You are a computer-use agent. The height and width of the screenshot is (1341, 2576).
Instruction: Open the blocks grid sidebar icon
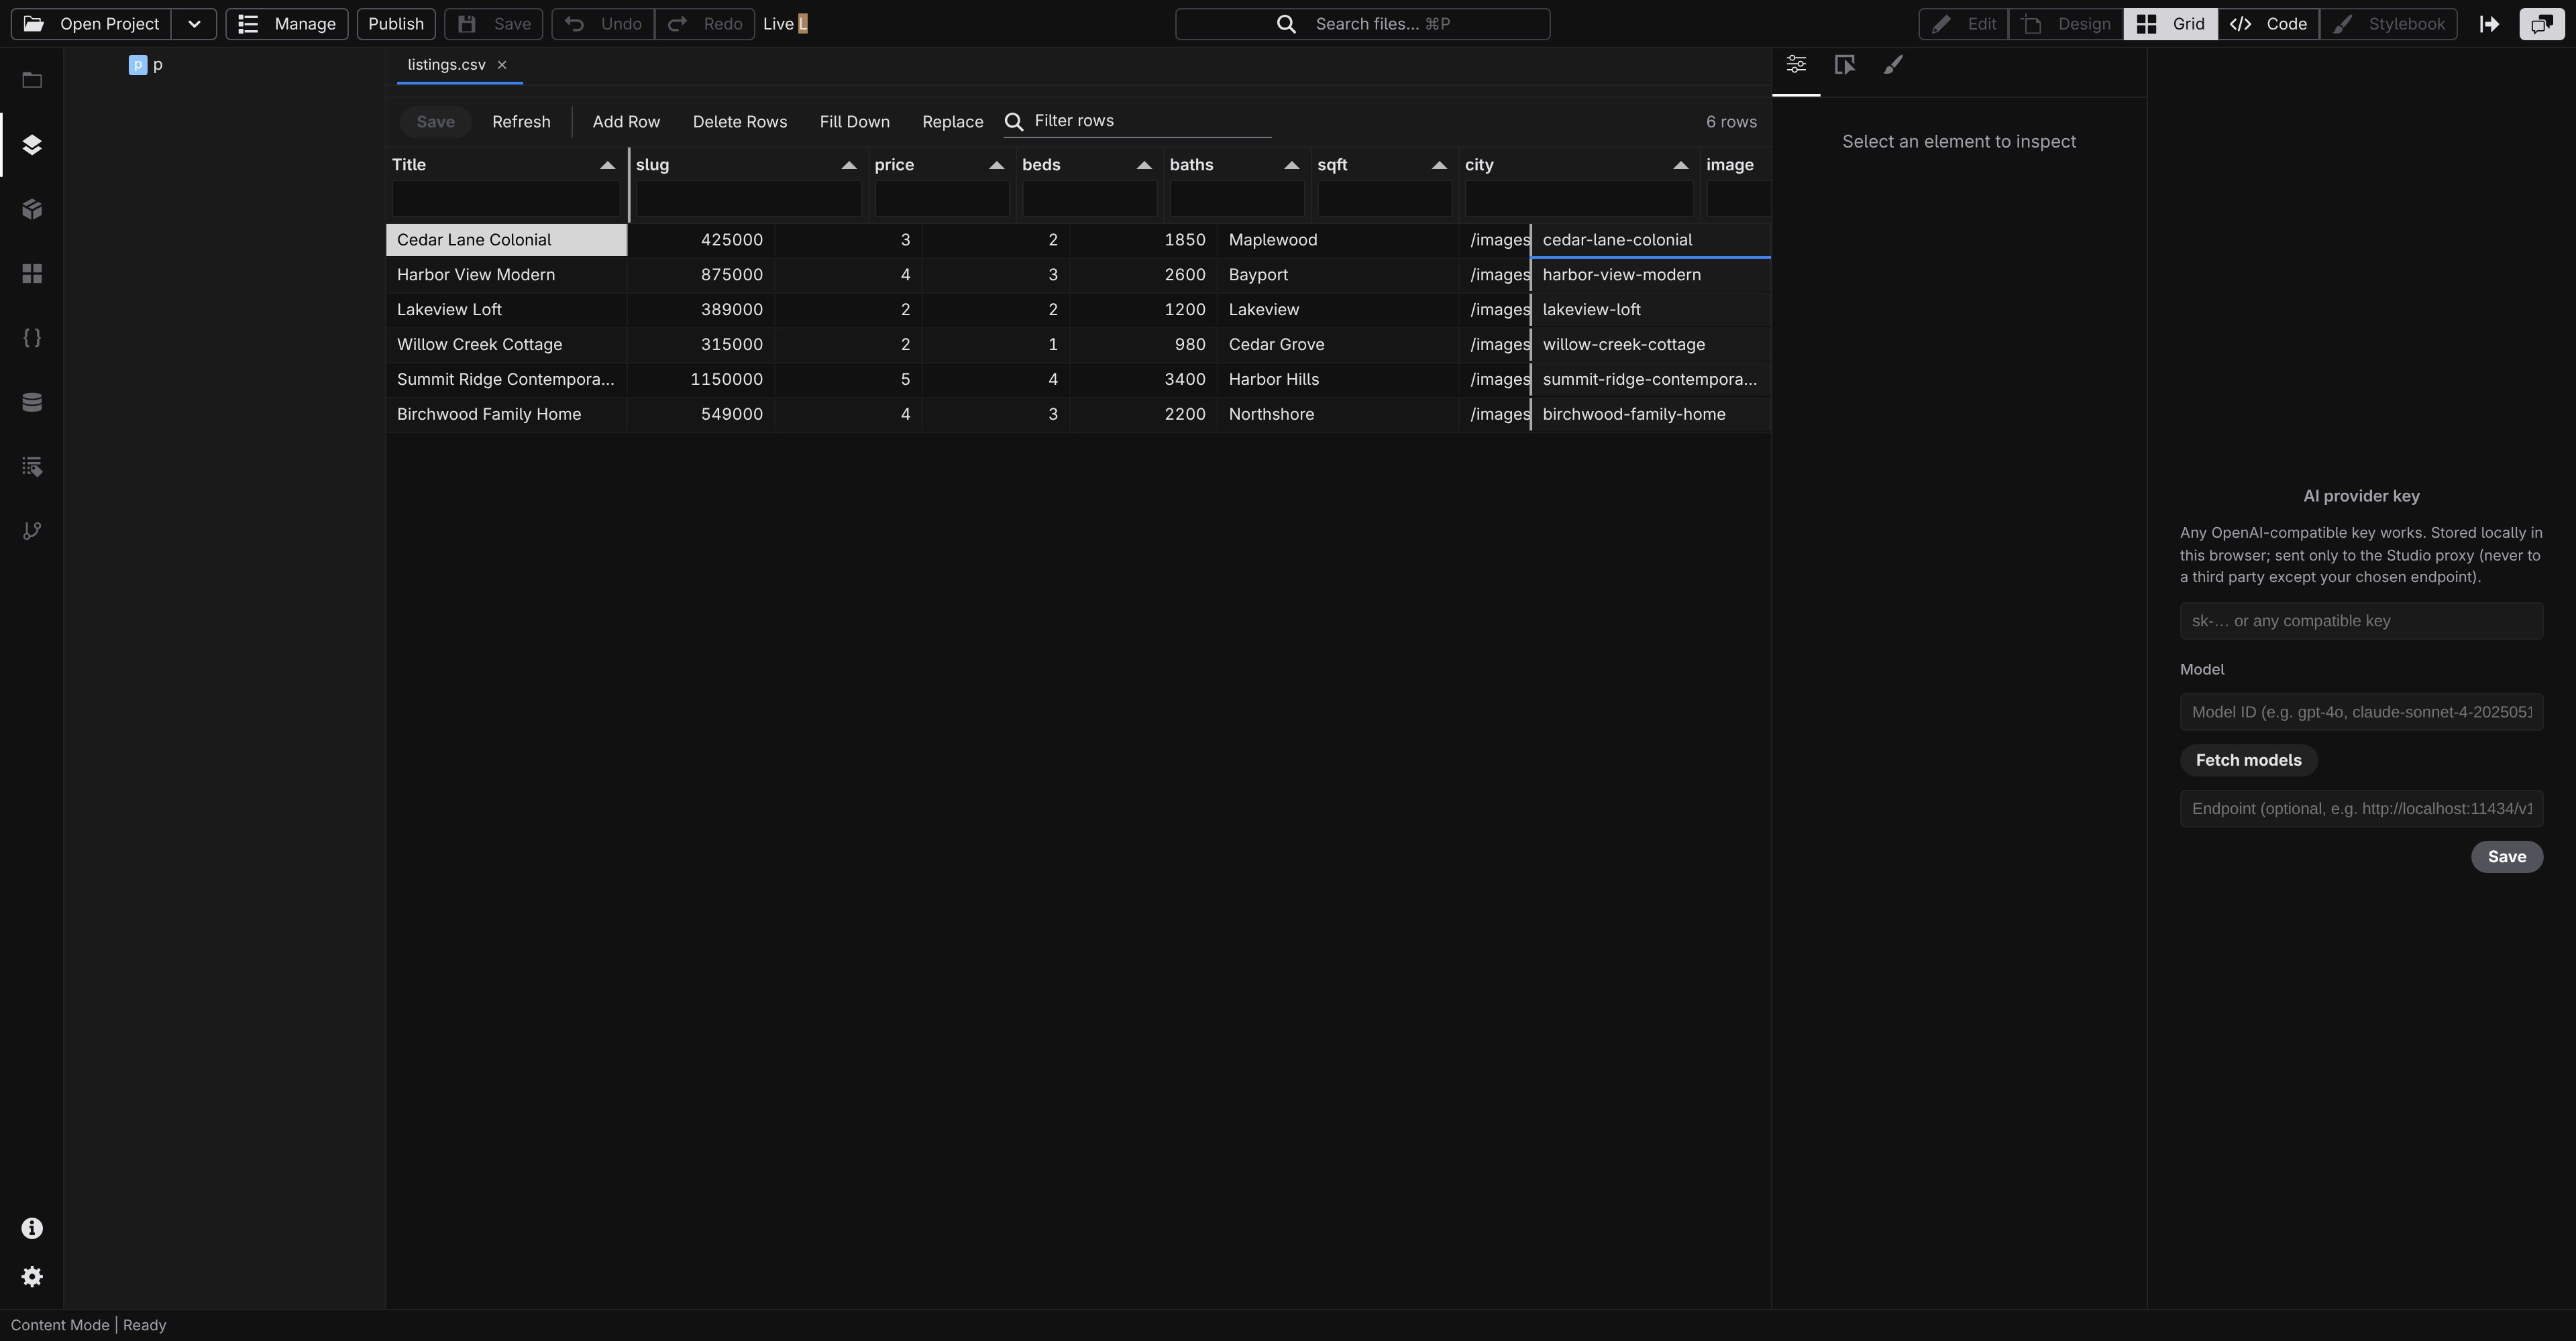(x=32, y=274)
